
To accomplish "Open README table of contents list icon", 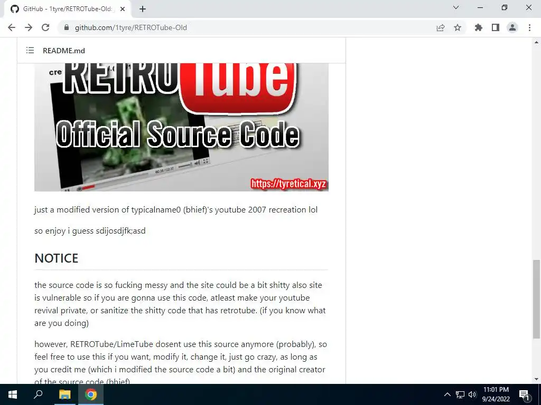I will point(30,50).
